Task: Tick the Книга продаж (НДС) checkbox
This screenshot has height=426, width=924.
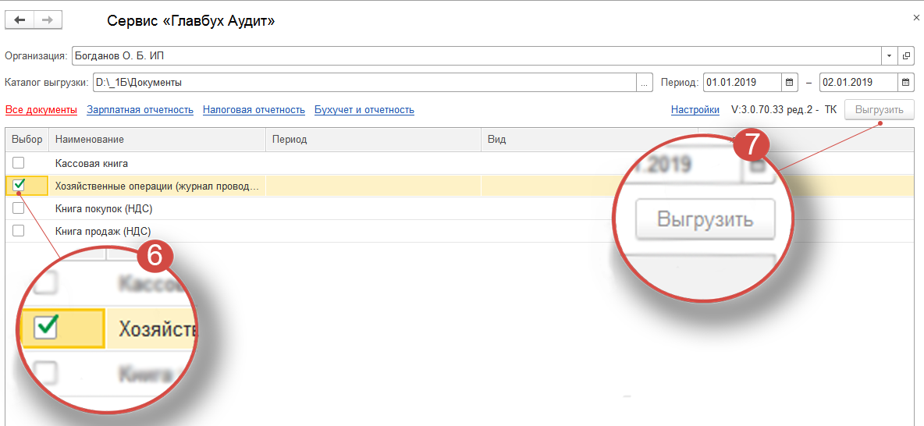Action: point(19,230)
